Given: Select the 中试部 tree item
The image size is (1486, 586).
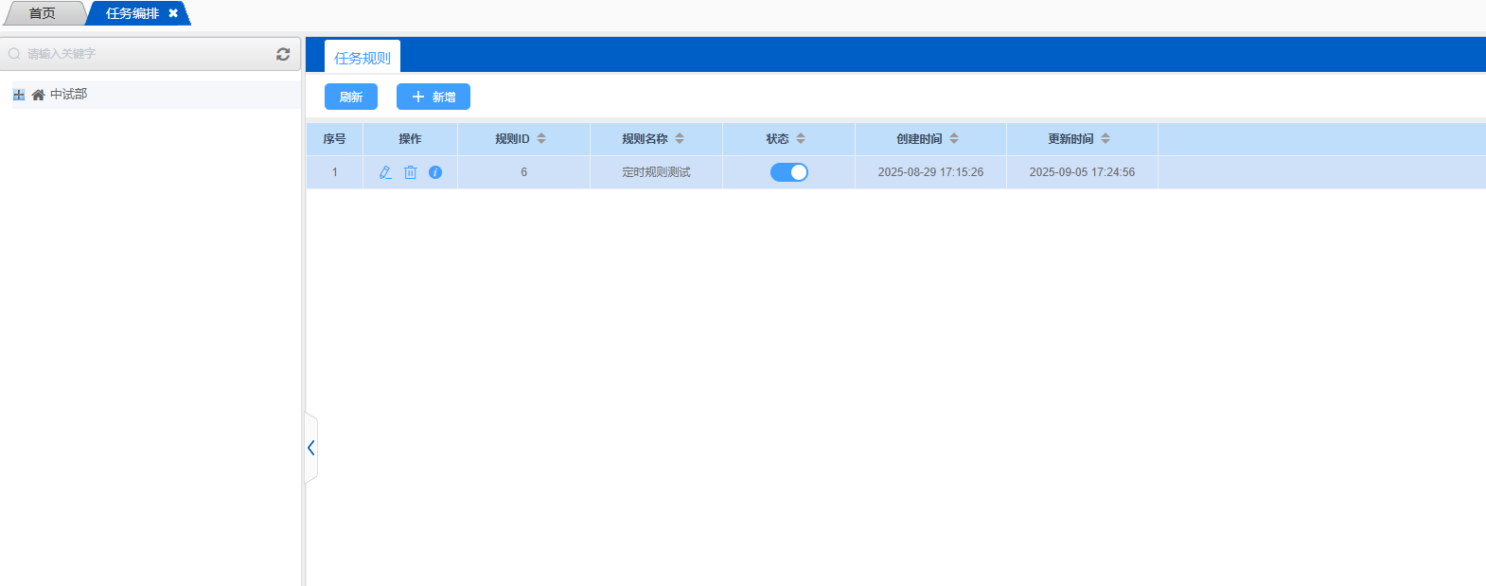Looking at the screenshot, I should coord(68,95).
